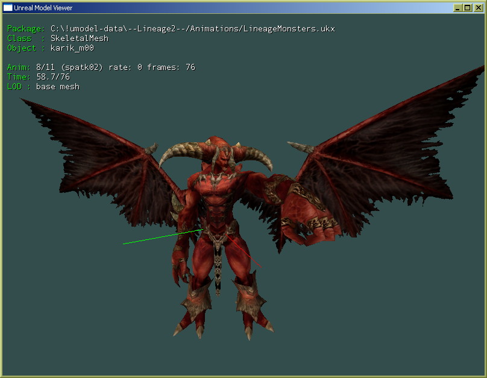The image size is (487, 378).
Task: Click the object name karik_m00
Action: click(72, 48)
